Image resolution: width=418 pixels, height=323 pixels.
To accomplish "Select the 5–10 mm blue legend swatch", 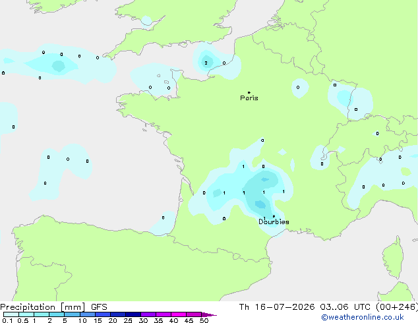I will [72, 314].
